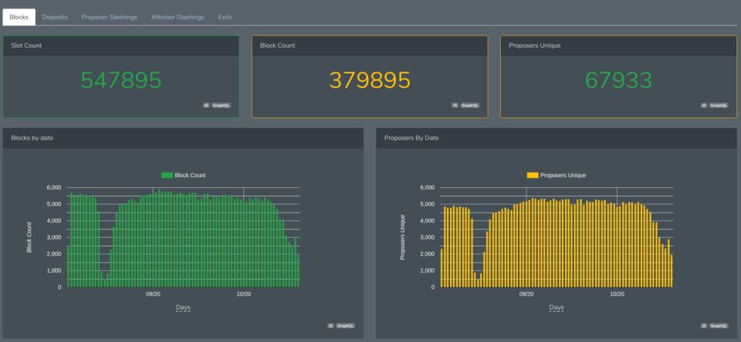Click JS badge in Blocks by date panel
Screen dimensions: 741x342
click(x=330, y=326)
